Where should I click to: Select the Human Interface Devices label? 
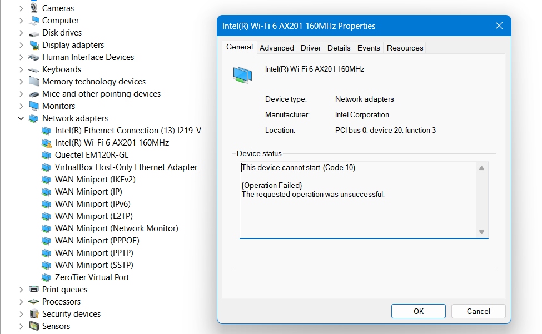(88, 57)
